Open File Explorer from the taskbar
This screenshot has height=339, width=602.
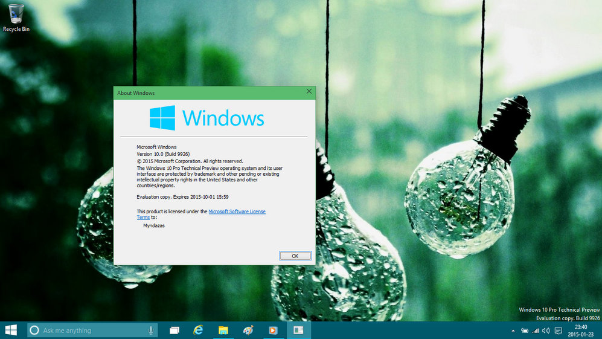coord(223,331)
